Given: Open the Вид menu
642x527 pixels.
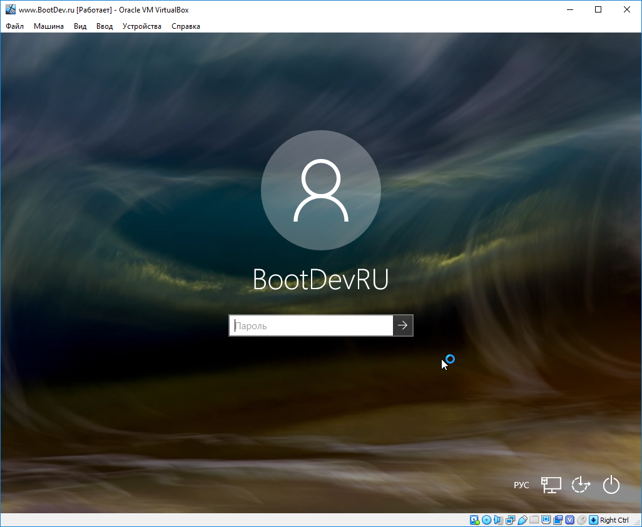Looking at the screenshot, I should (79, 26).
